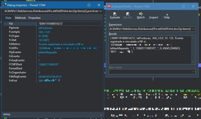Image resolution: width=201 pixels, height=119 pixels.
Task: Click the Debug Inspector title icon
Action: [x=5, y=5]
